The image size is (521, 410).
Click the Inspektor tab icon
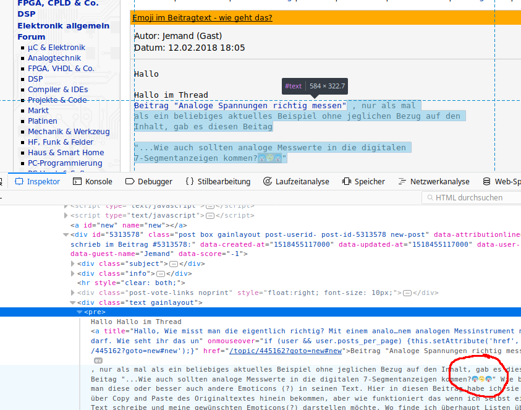(x=19, y=182)
